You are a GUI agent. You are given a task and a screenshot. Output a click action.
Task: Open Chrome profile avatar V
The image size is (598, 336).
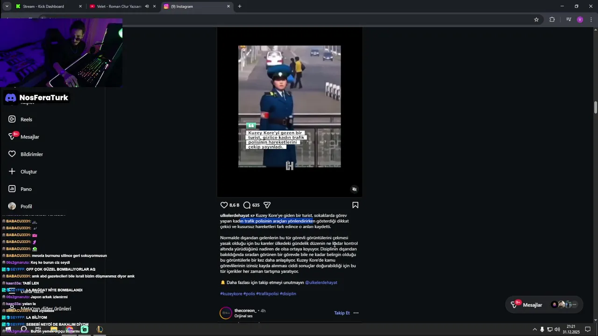pos(580,20)
